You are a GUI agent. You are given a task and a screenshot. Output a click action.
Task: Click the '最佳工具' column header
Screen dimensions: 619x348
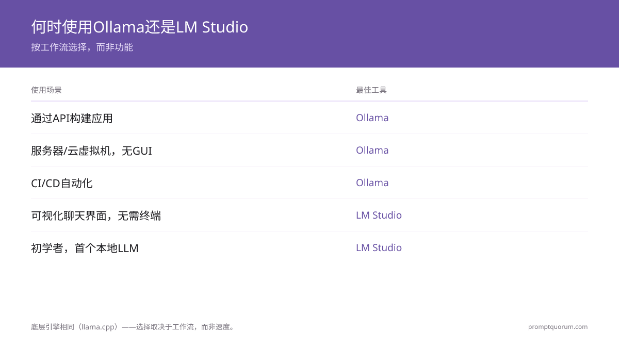(371, 90)
